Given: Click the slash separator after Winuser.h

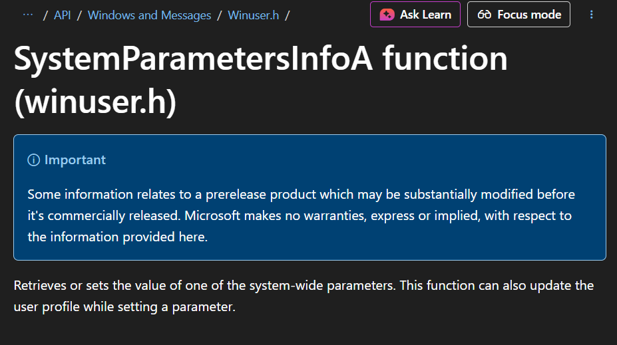Looking at the screenshot, I should pos(287,15).
